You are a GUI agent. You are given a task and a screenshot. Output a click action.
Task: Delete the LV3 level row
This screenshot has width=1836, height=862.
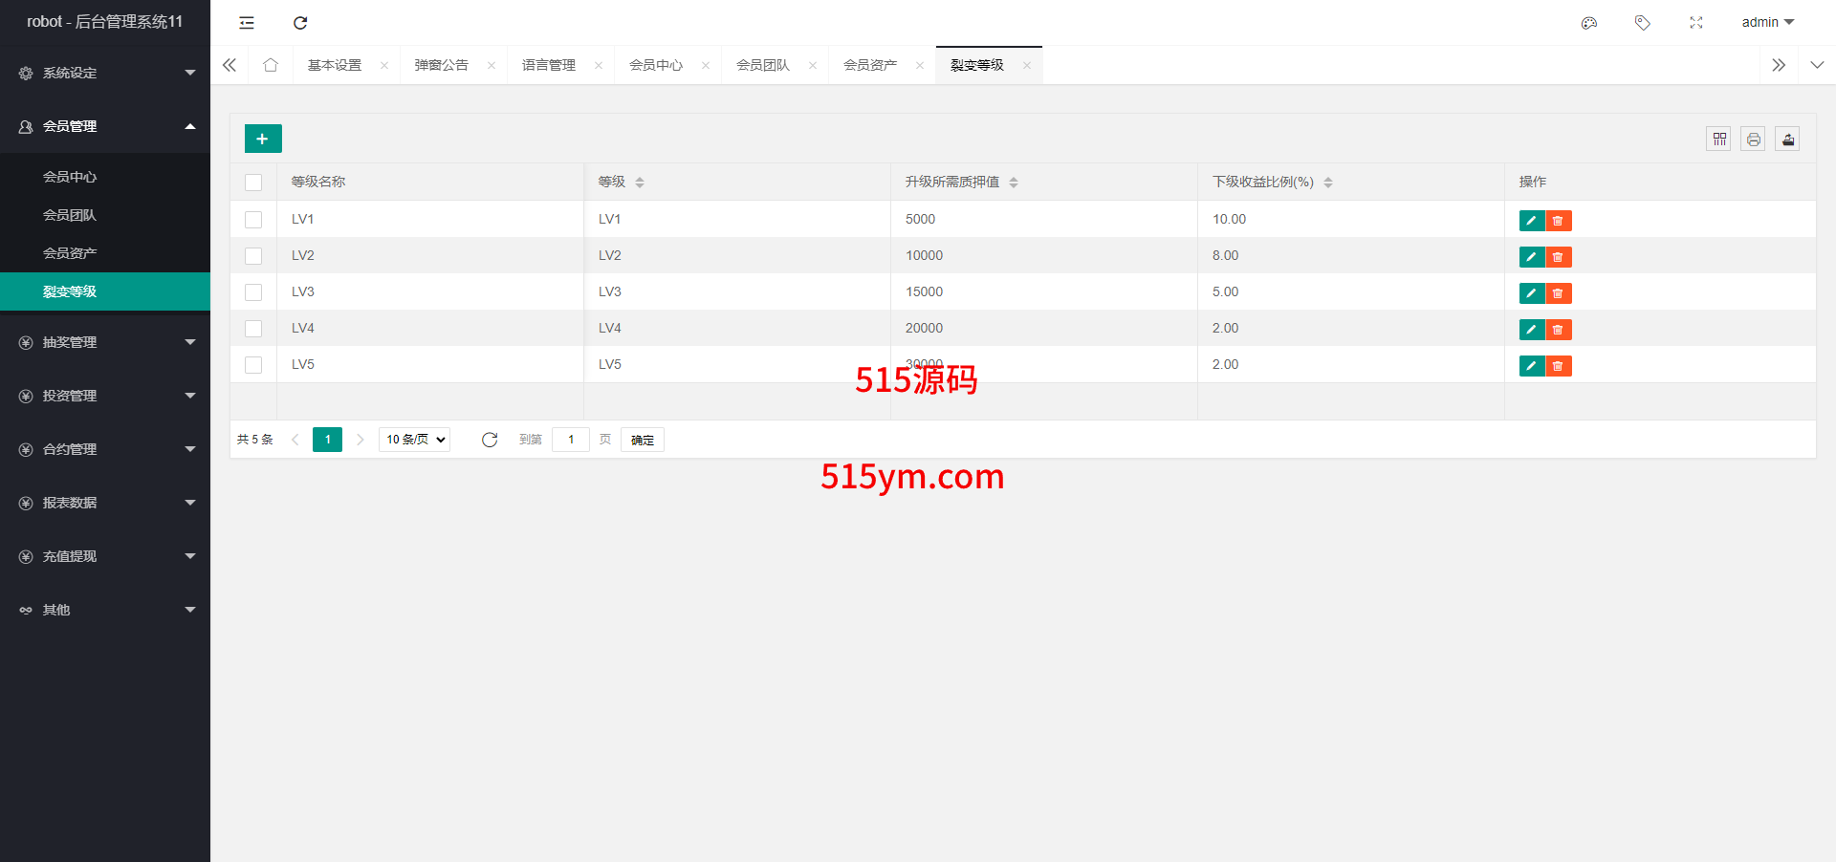(x=1559, y=293)
